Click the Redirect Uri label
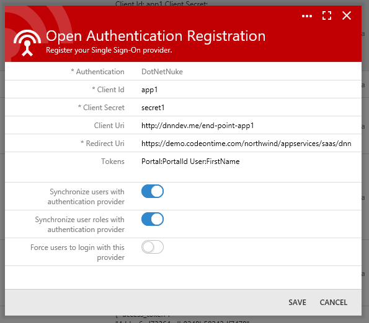Screen dimensions: 369x323 coord(102,143)
